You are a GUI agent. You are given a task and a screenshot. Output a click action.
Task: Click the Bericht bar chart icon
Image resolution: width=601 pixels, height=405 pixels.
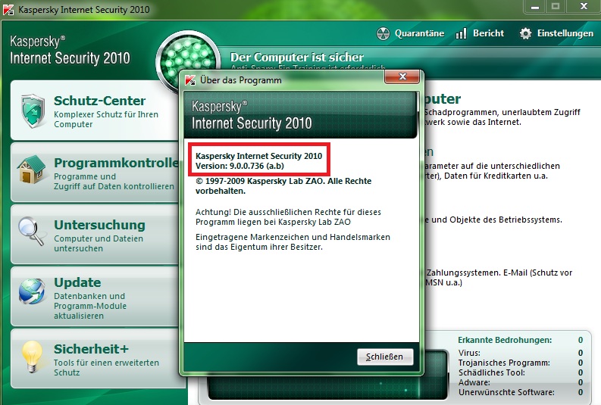(461, 33)
